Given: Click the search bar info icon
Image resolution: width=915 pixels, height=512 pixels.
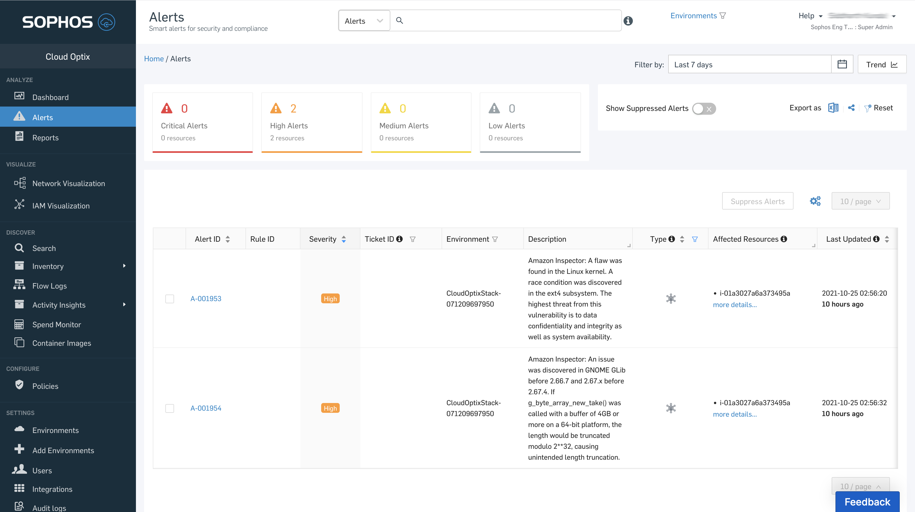Looking at the screenshot, I should click(x=628, y=21).
